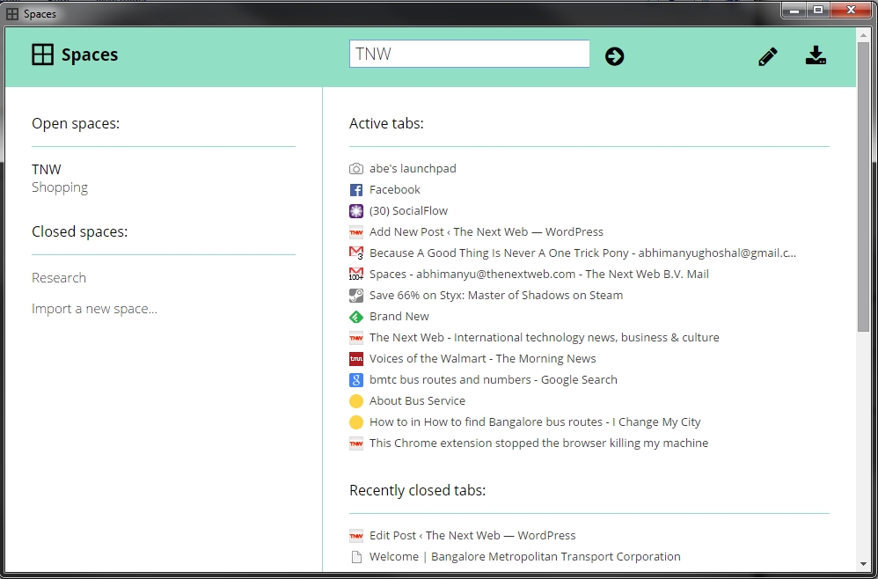Click the Facebook tab favicon
This screenshot has width=878, height=579.
[x=356, y=190]
